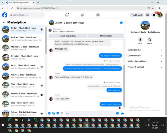Open the Chrome three-dot menu

point(164,8)
